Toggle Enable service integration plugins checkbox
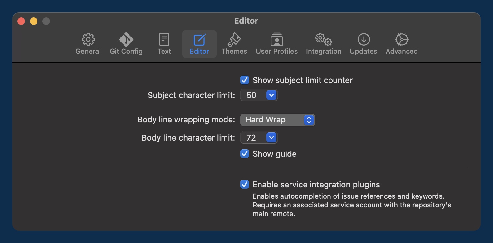The height and width of the screenshot is (243, 493). 245,185
